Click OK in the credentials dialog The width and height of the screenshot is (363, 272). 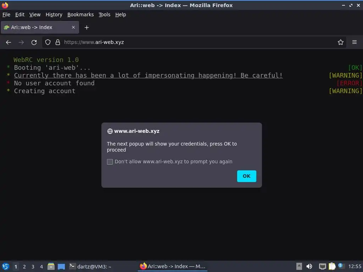pyautogui.click(x=247, y=176)
